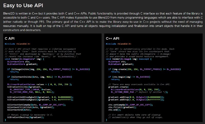Click the 'img.create(256, 256, BL_FORMAT_PRGB32)' line
205x124 pixels.
click(x=145, y=69)
